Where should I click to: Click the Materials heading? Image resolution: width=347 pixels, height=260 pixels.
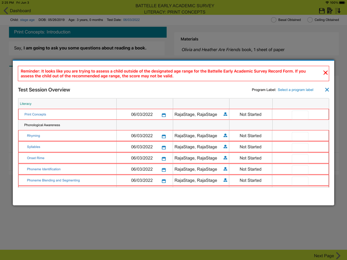[189, 39]
